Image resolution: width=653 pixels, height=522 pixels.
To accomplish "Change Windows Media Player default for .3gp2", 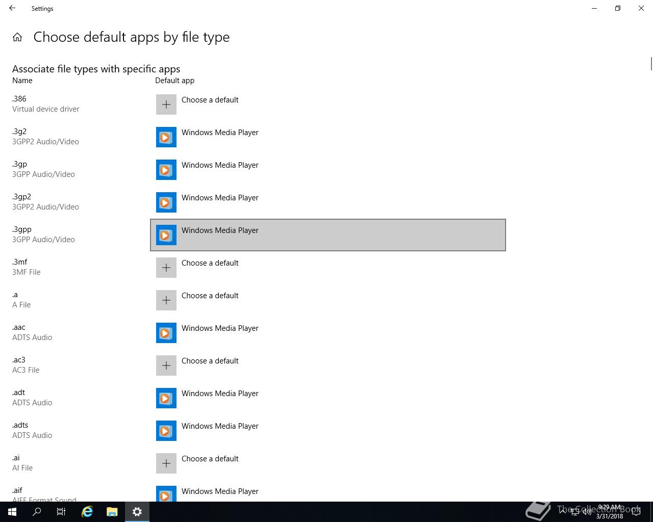I will tap(220, 198).
